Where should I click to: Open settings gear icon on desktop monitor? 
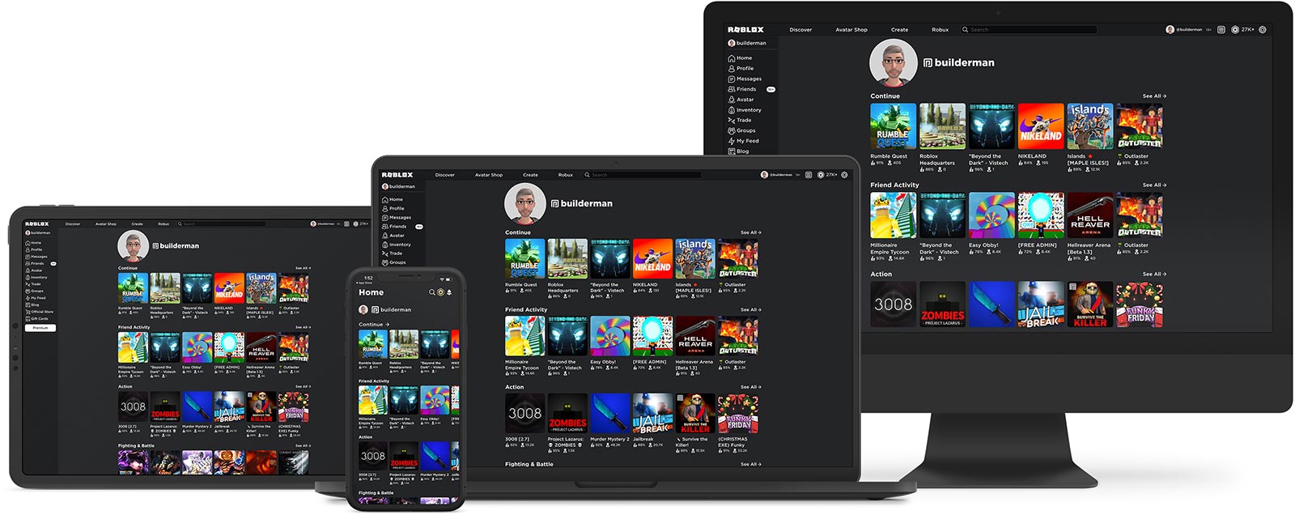1262,30
